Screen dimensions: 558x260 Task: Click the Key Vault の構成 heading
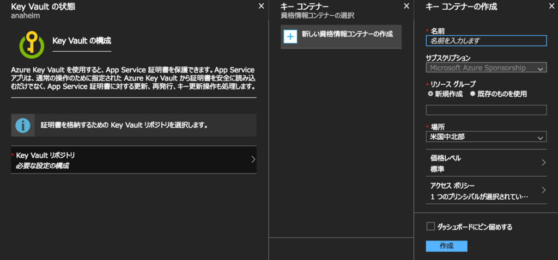pos(82,41)
